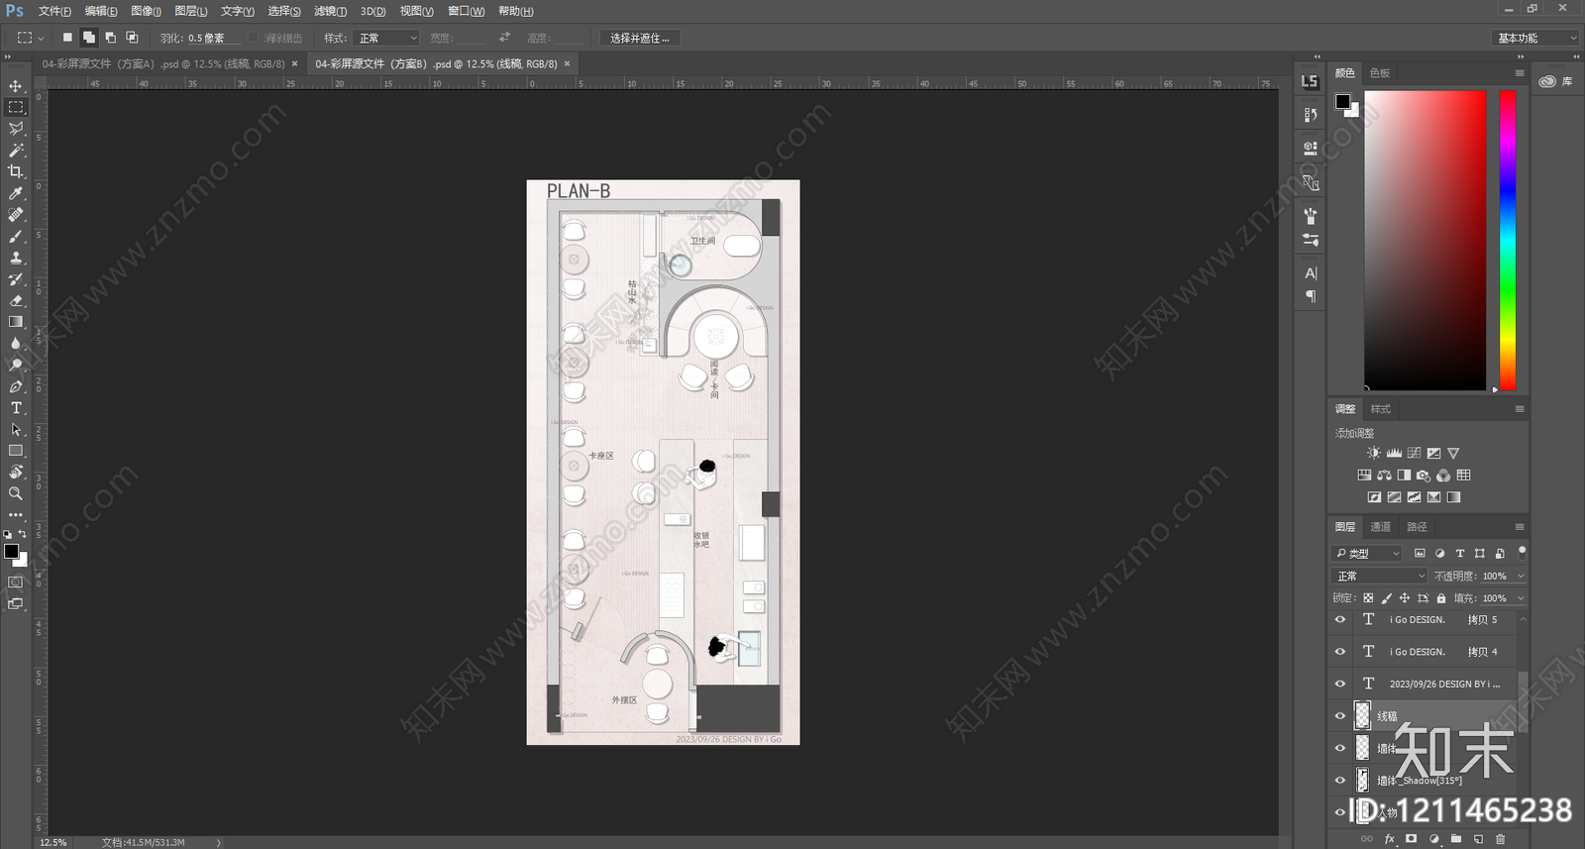Image resolution: width=1585 pixels, height=849 pixels.
Task: Hide the 2023/09/26 DESIGN BY text layer
Action: click(1340, 684)
